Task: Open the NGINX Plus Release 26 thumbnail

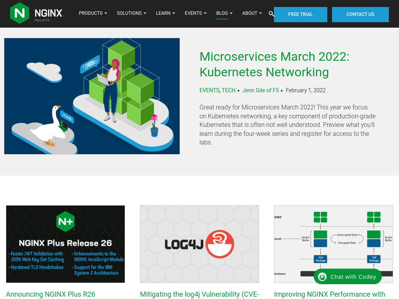Action: click(x=65, y=244)
